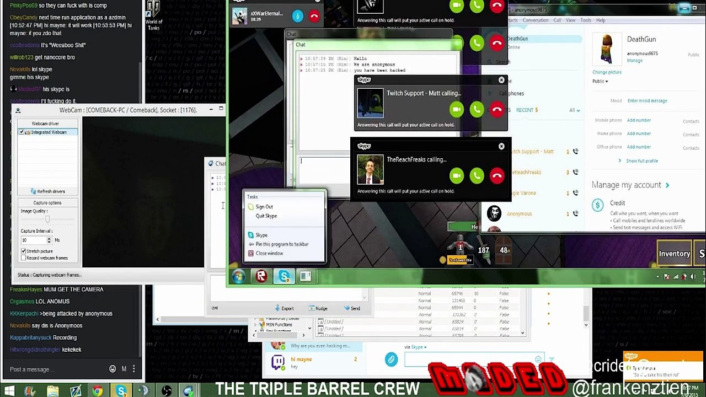
Task: Answer Twitch Support - Matt call with video
Action: coord(457,109)
